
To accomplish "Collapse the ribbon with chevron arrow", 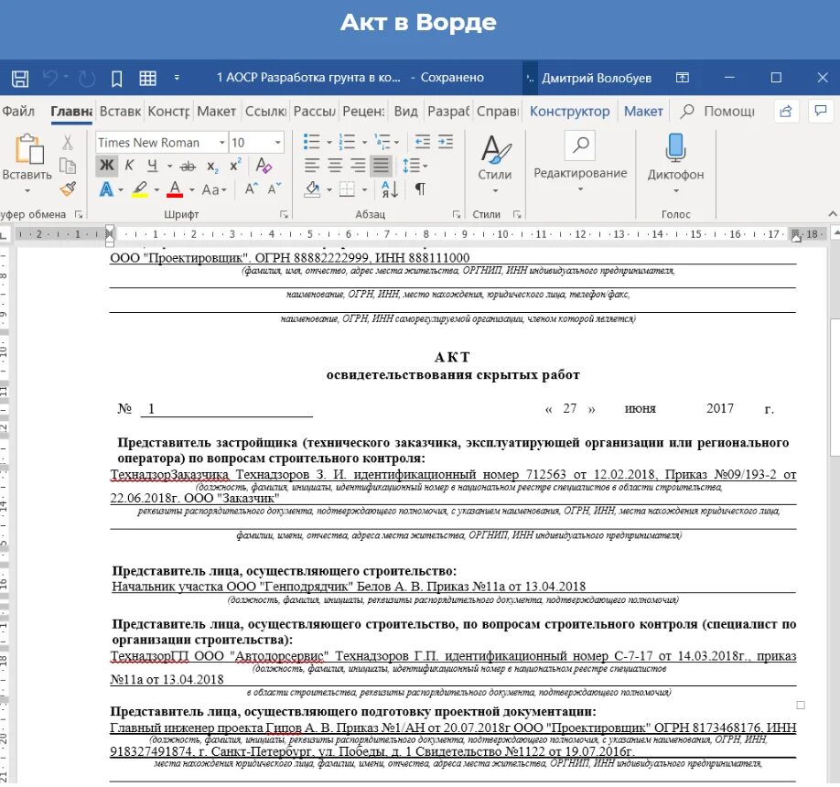I will (x=833, y=214).
